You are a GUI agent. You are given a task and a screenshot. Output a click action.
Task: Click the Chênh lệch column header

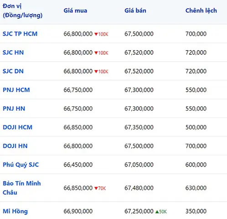tap(201, 10)
